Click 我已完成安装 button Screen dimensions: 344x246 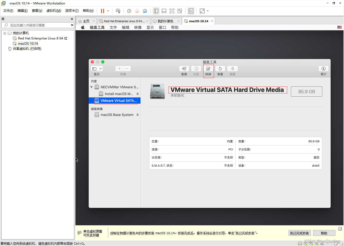pyautogui.click(x=299, y=233)
